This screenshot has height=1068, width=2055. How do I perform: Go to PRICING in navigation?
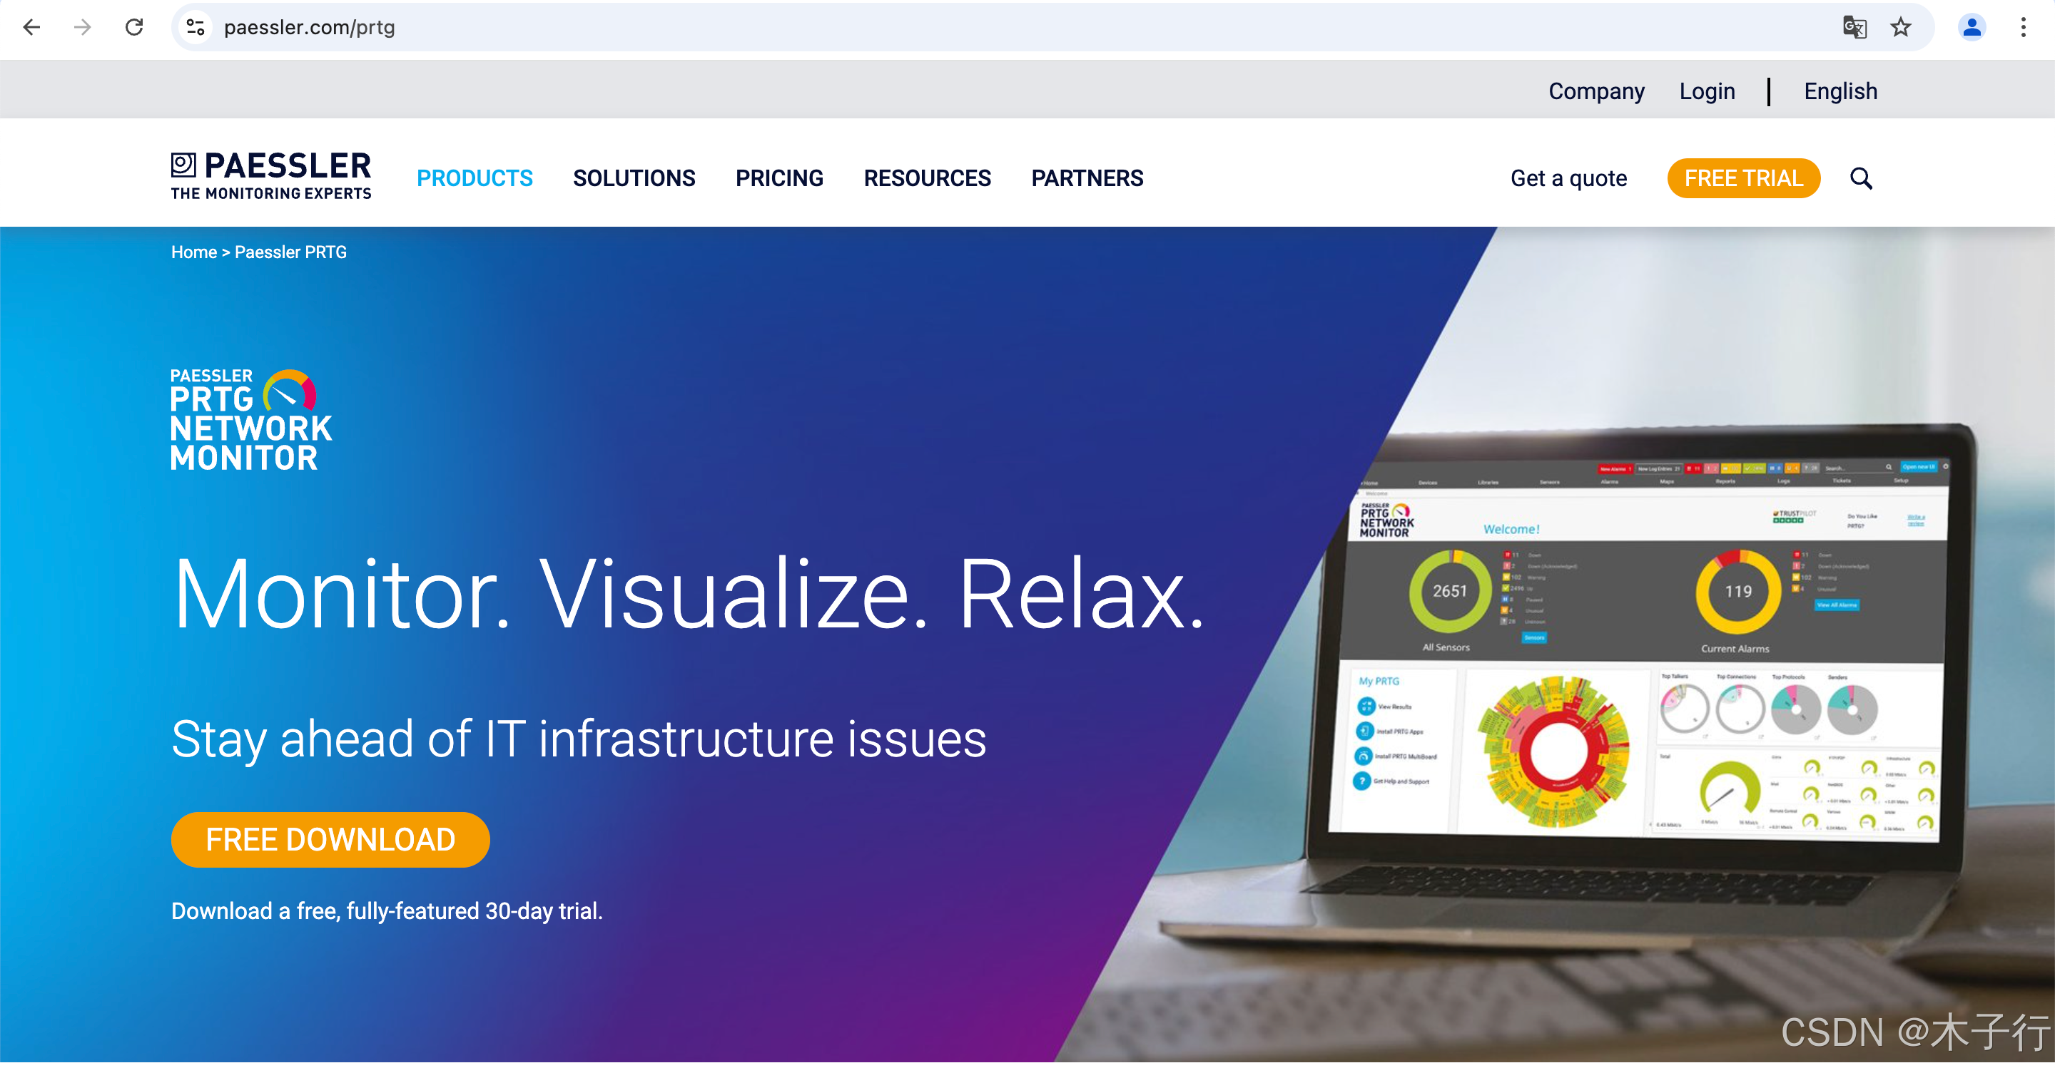pos(778,178)
